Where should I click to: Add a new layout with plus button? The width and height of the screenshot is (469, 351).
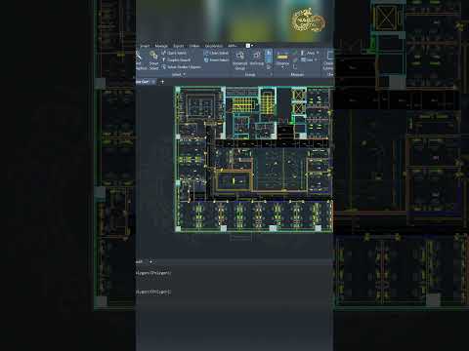tap(150, 261)
